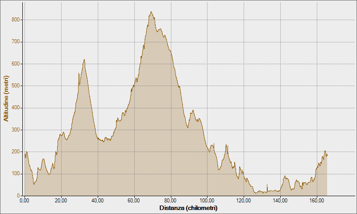Click the 40,00 distance axis label
Viewport: 357px width, 214px height.
point(97,201)
